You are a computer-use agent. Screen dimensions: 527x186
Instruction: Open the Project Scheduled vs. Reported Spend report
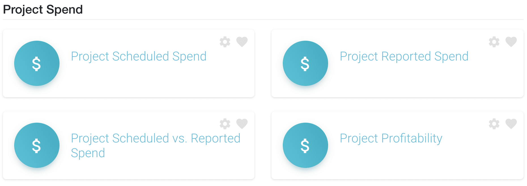[156, 139]
